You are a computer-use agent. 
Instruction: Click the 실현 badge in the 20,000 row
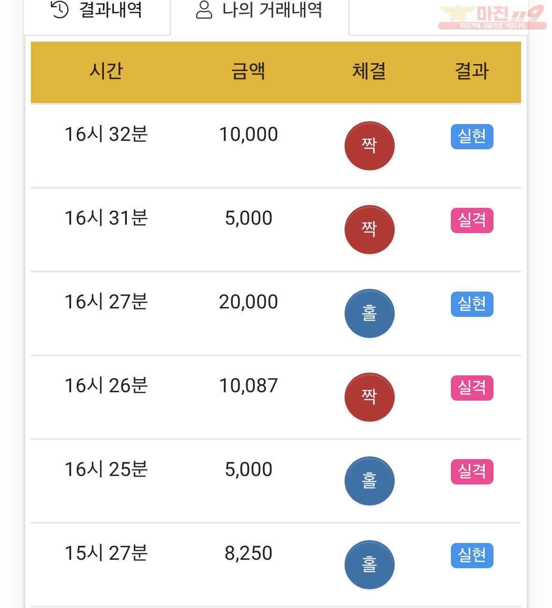(472, 304)
